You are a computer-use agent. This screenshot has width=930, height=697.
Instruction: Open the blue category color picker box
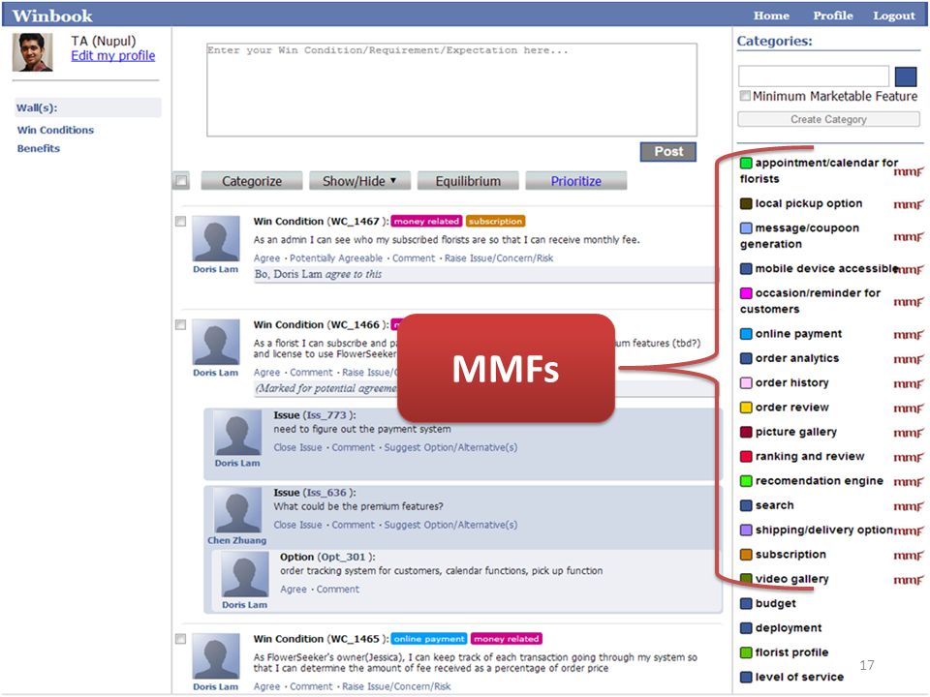click(905, 76)
